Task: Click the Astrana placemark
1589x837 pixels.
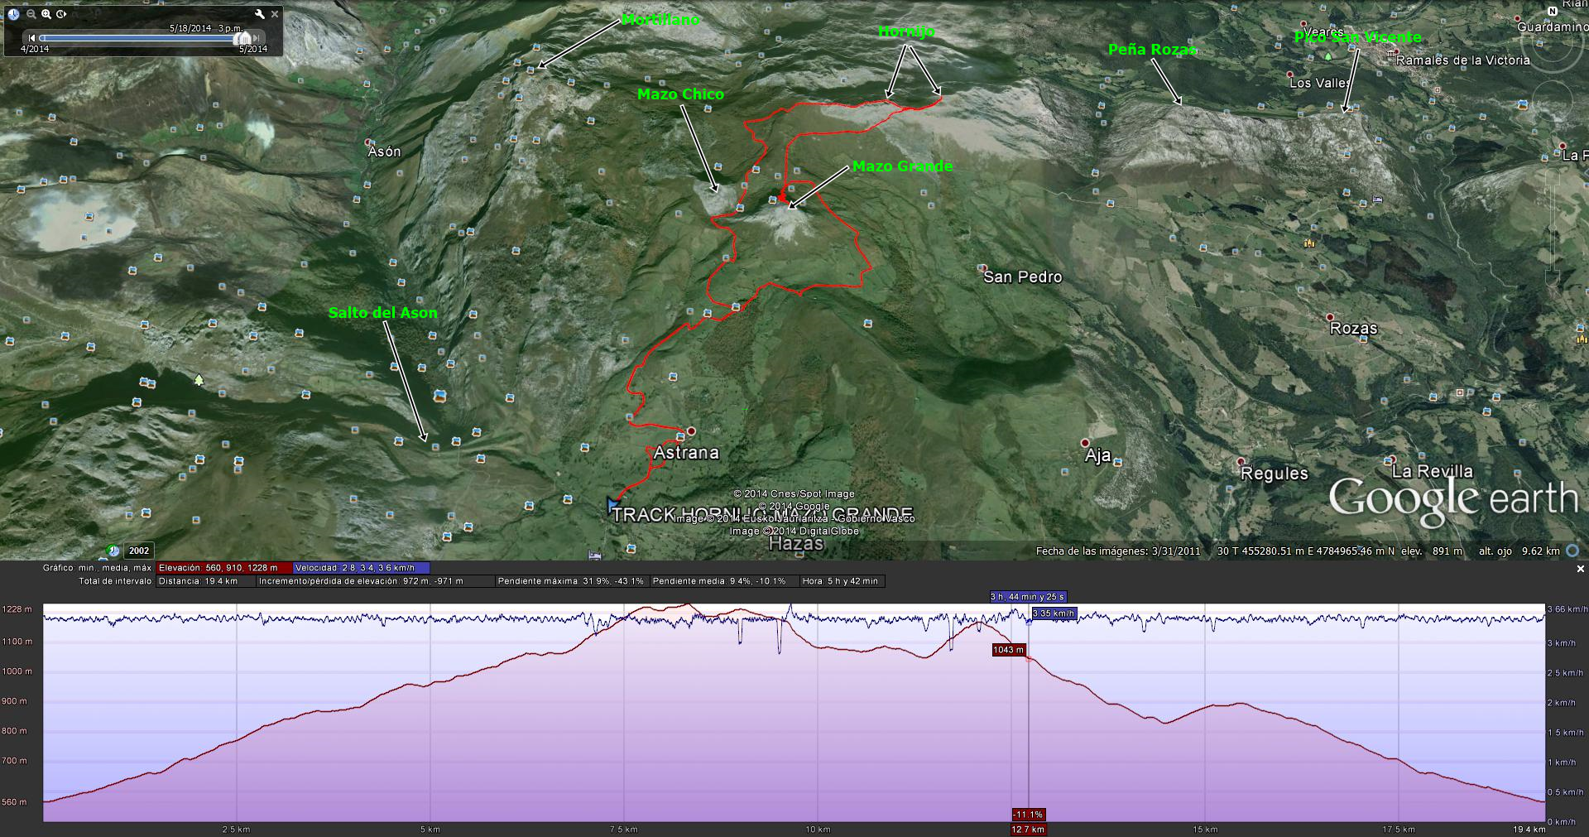Action: pyautogui.click(x=691, y=431)
